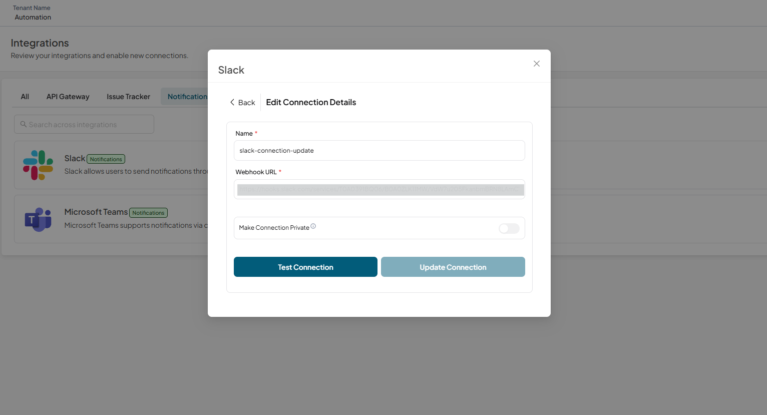
Task: Click the Microsoft Teams logo icon
Action: 38,219
